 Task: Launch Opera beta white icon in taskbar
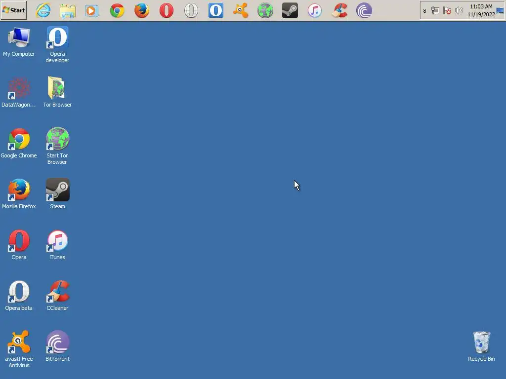coord(191,11)
